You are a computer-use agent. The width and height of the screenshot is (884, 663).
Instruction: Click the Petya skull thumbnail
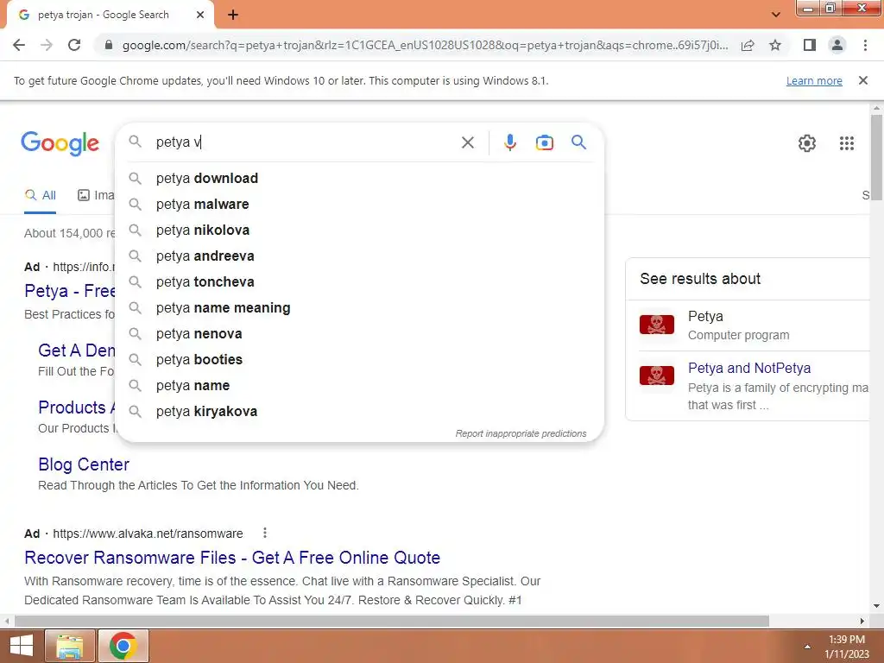pyautogui.click(x=656, y=325)
